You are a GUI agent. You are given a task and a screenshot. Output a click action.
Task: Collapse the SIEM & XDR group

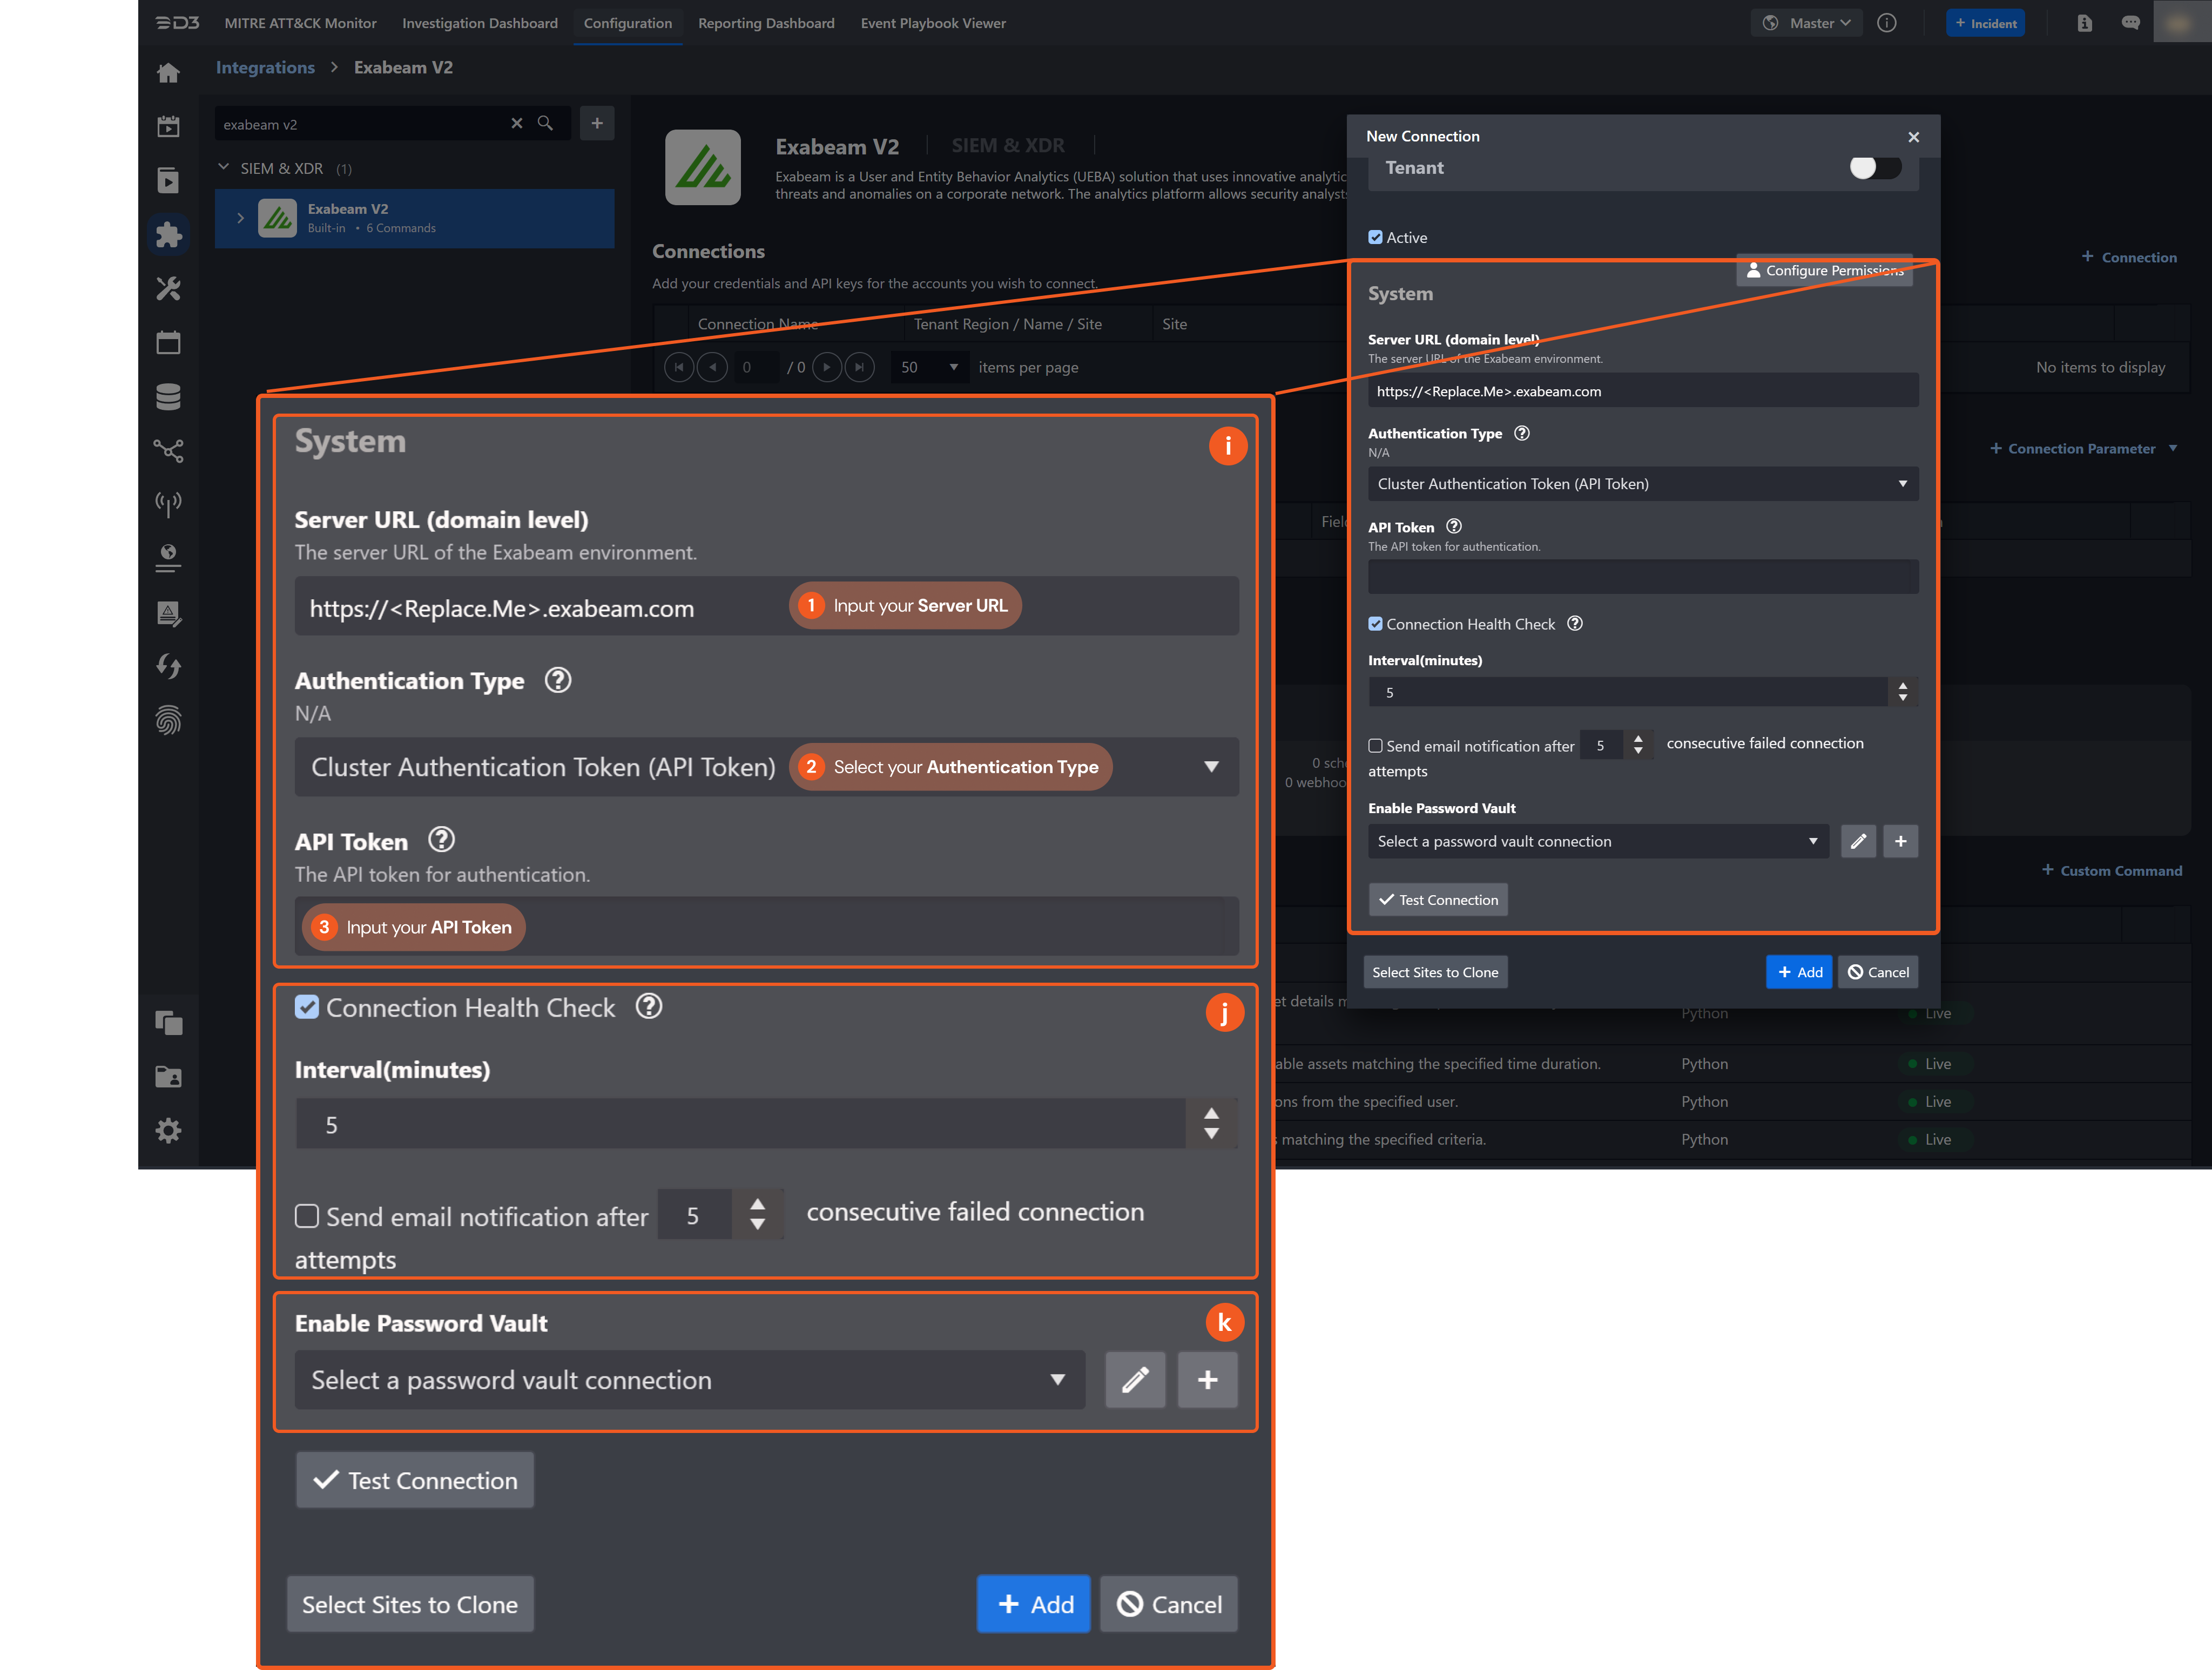[x=224, y=168]
